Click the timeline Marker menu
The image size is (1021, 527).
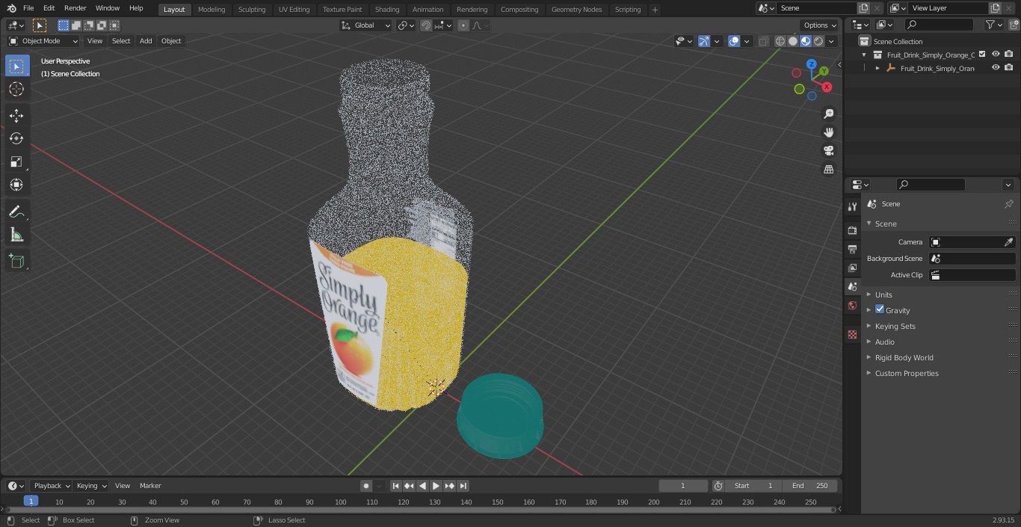(150, 486)
